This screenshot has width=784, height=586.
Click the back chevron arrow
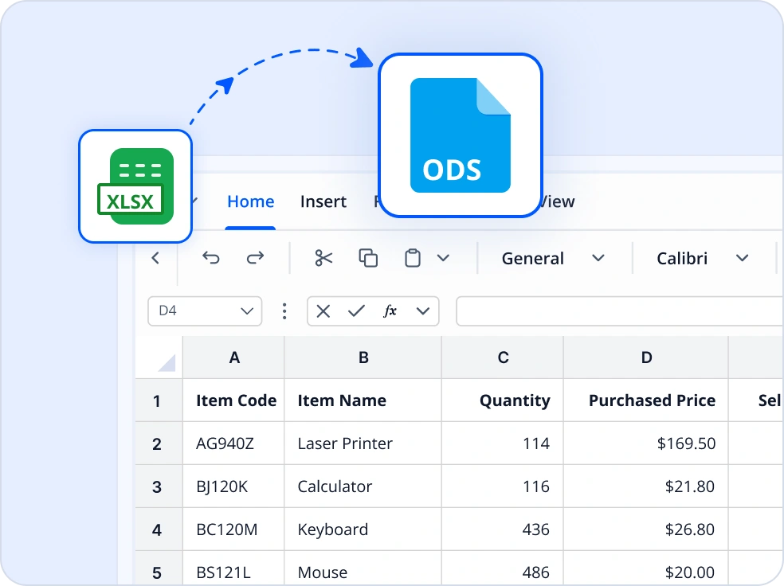[155, 258]
